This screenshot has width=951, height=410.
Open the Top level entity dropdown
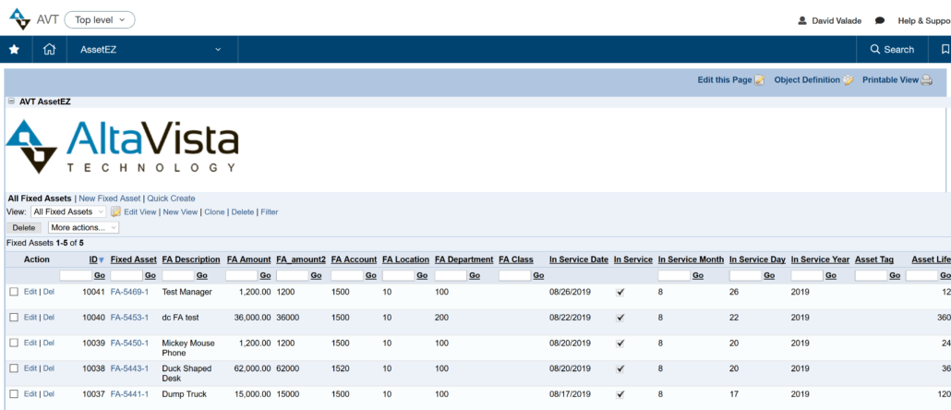pos(100,20)
